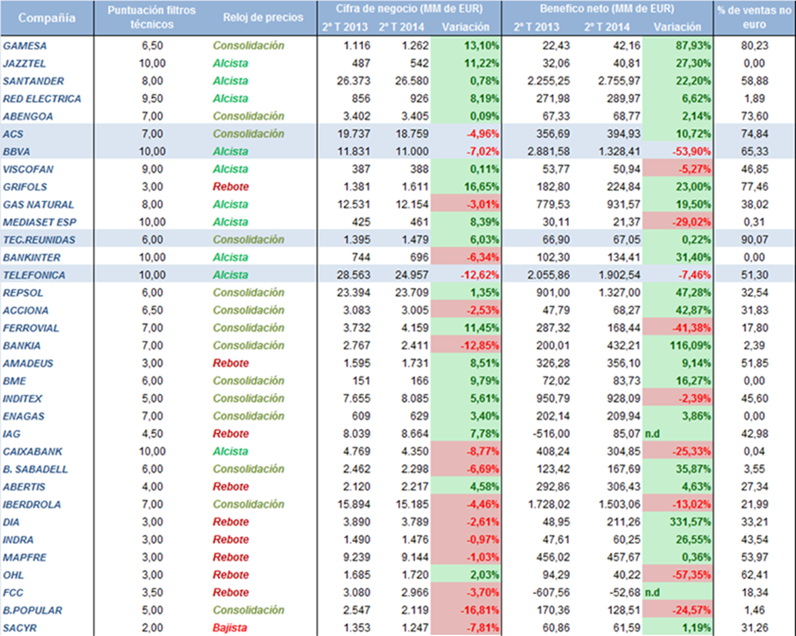Click DIA's 331,57% profit variation

point(690,522)
